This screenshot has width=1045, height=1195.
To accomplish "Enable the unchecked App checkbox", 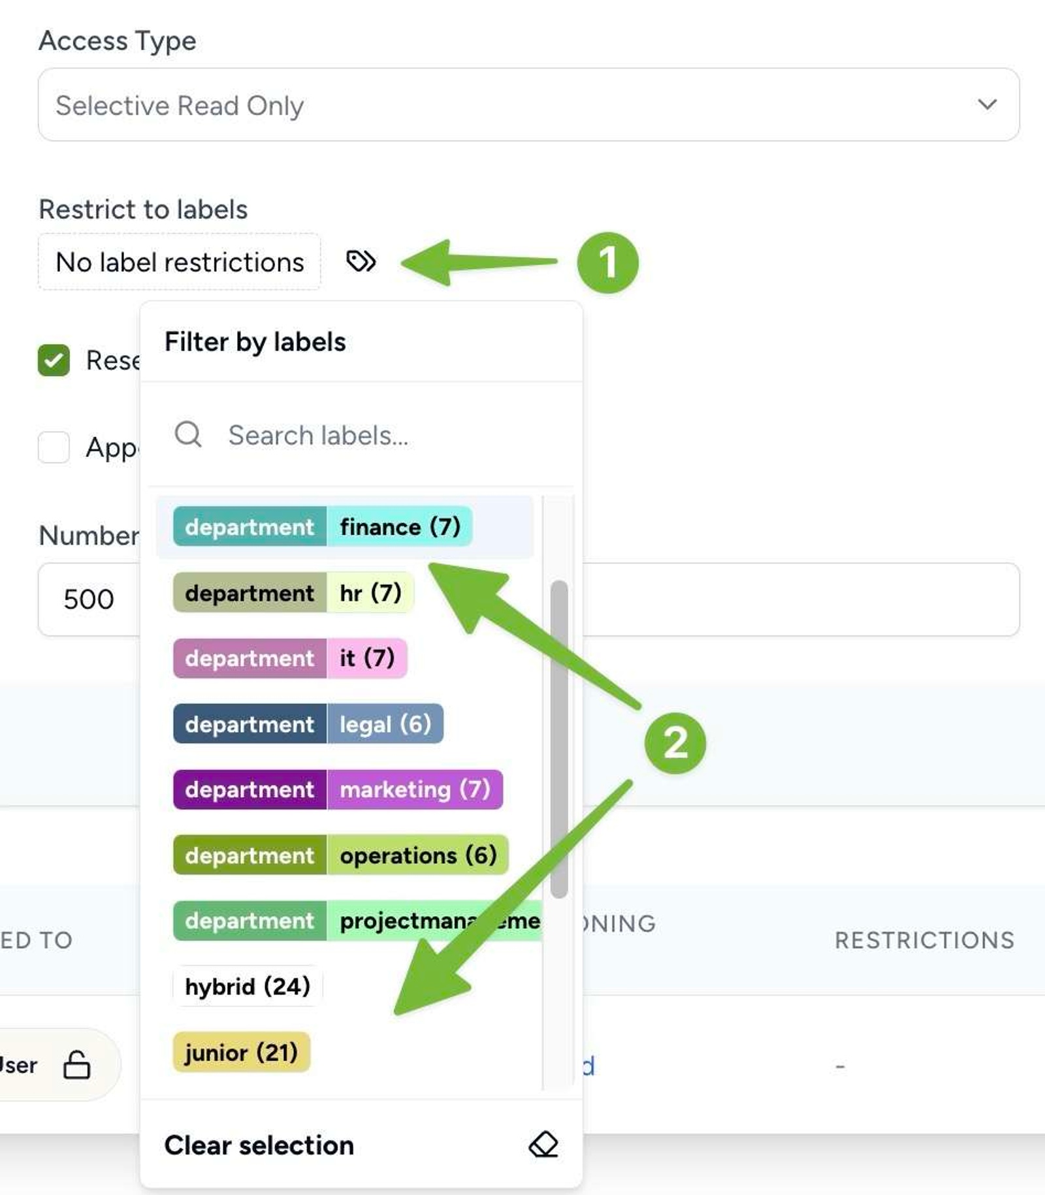I will 54,447.
